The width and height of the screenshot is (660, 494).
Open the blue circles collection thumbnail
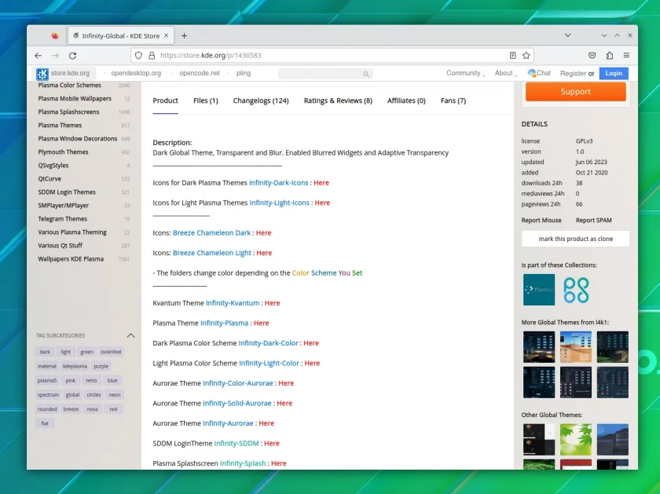point(576,290)
